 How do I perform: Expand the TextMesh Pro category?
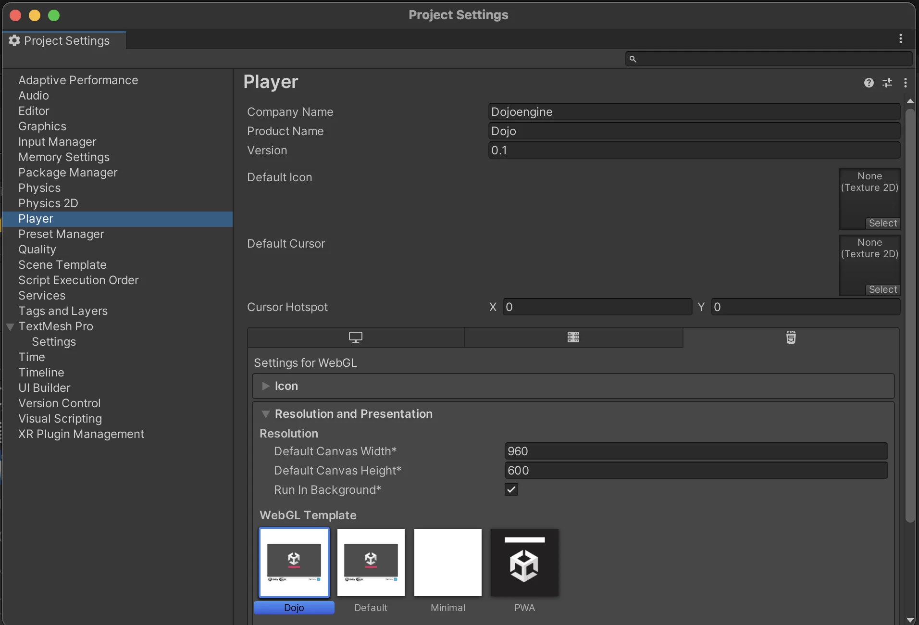click(10, 326)
